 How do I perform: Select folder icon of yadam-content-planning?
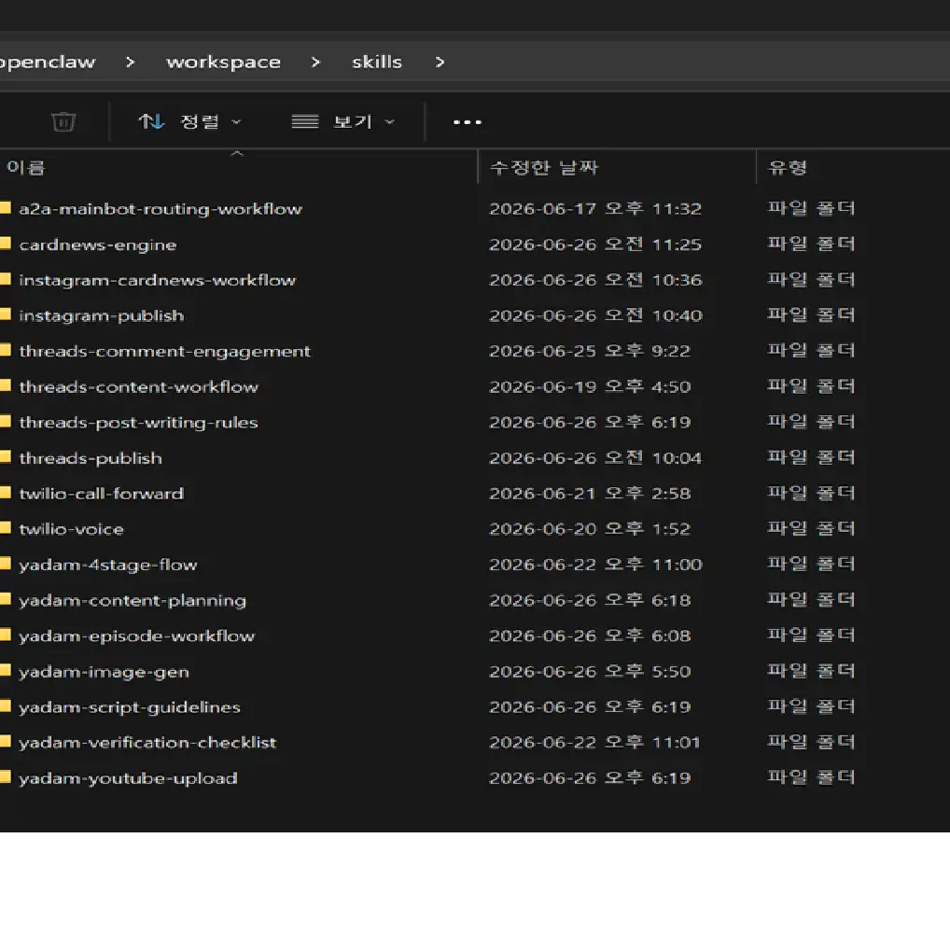pyautogui.click(x=6, y=600)
